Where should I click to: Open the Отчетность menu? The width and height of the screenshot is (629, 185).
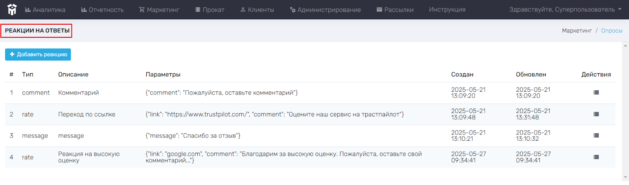tap(102, 9)
